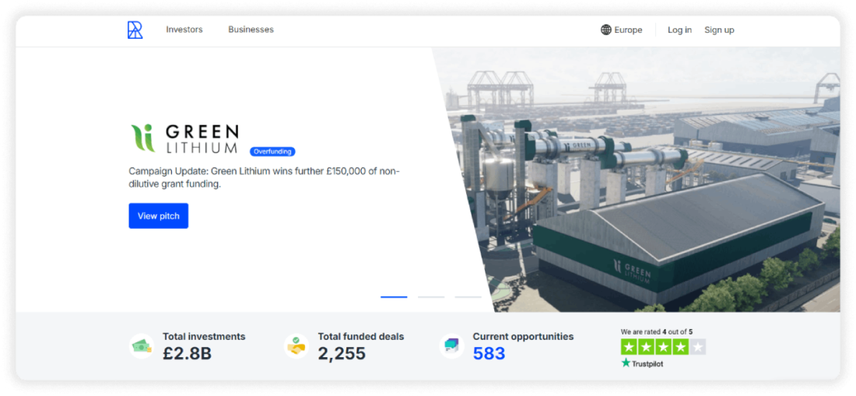Click the grey fifth rating star

pos(698,347)
